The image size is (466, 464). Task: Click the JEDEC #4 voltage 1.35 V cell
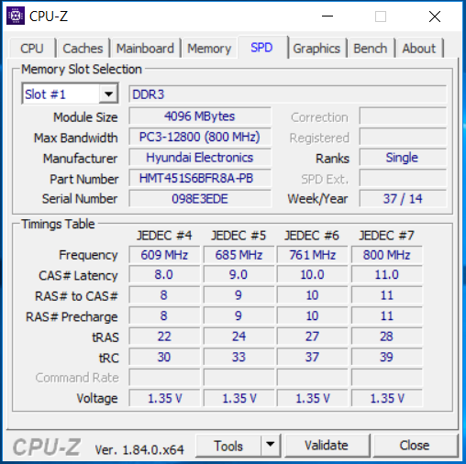point(164,398)
